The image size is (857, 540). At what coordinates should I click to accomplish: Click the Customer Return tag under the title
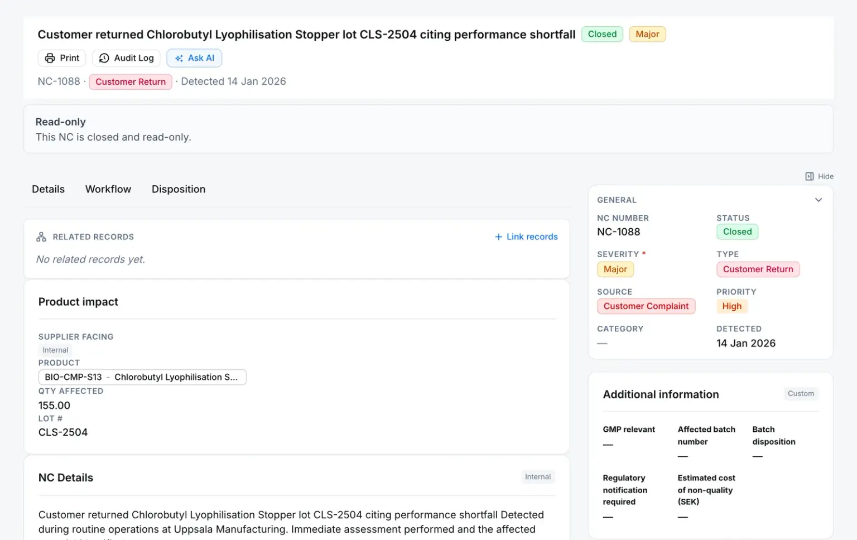coord(131,81)
